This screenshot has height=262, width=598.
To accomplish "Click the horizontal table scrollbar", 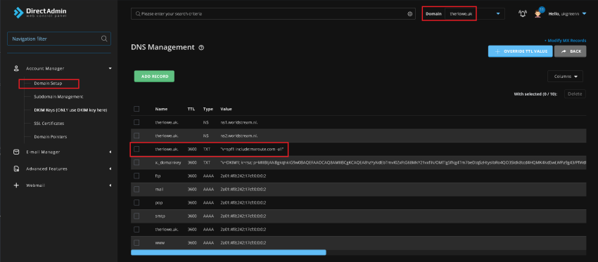I will pyautogui.click(x=229, y=252).
